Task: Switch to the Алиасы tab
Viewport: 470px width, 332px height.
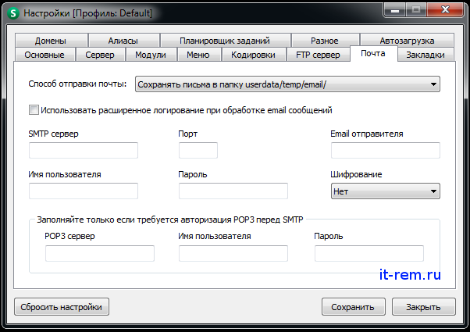Action: 123,41
